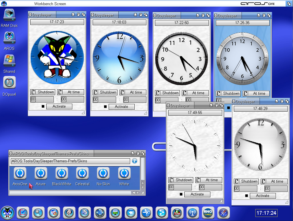The width and height of the screenshot is (293, 221).
Task: Cycle the At time option in 17:18:03 window
Action: [x=133, y=92]
